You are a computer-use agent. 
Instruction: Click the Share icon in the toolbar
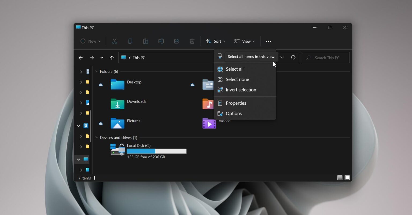[176, 41]
